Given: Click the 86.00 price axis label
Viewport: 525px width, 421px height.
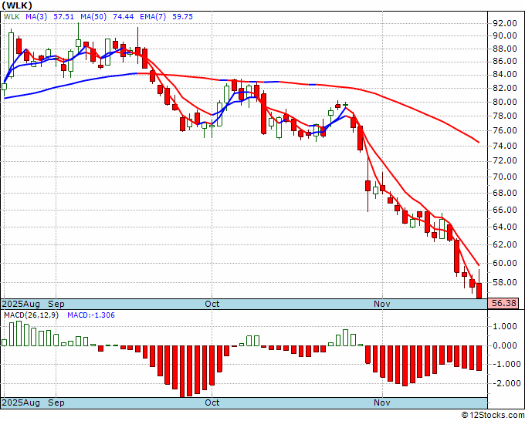Looking at the screenshot, I should coord(505,61).
